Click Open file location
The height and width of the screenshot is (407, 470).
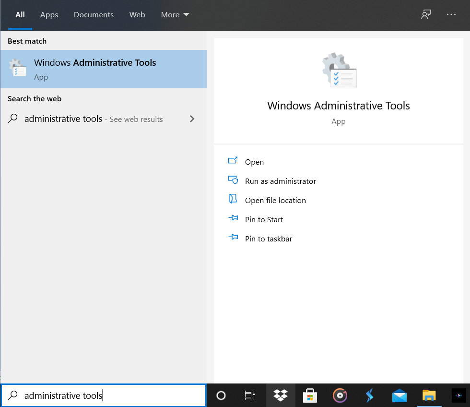pyautogui.click(x=275, y=200)
